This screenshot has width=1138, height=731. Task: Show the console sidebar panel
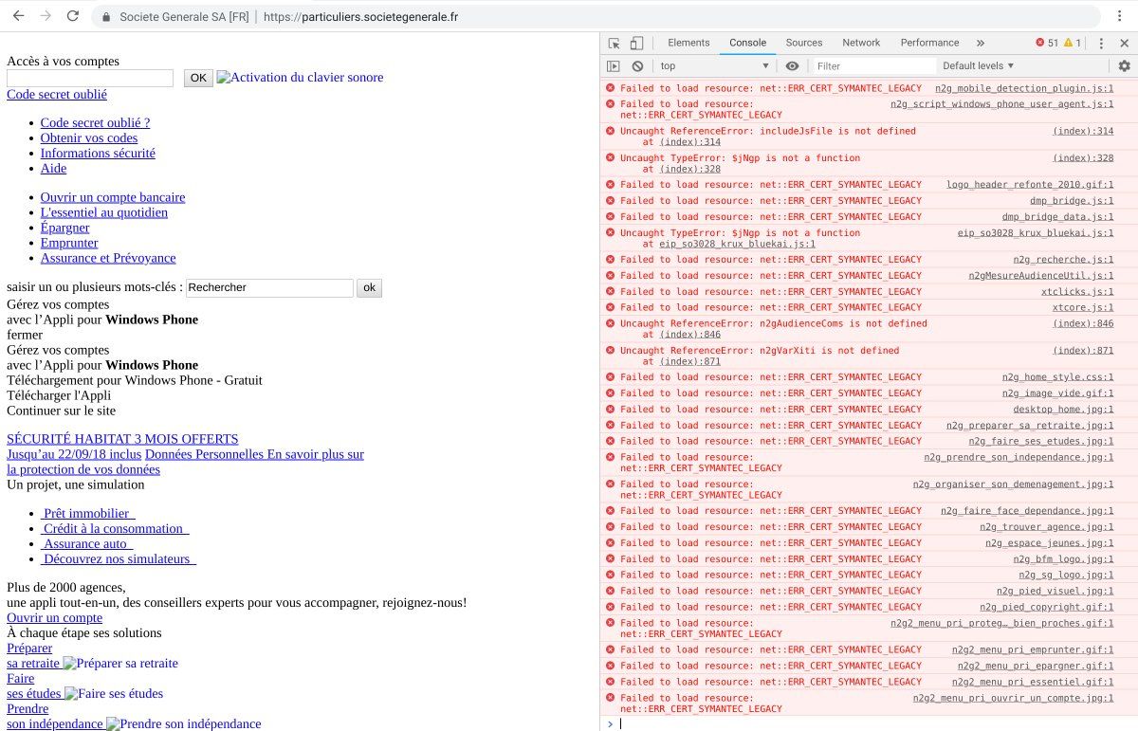tap(614, 66)
